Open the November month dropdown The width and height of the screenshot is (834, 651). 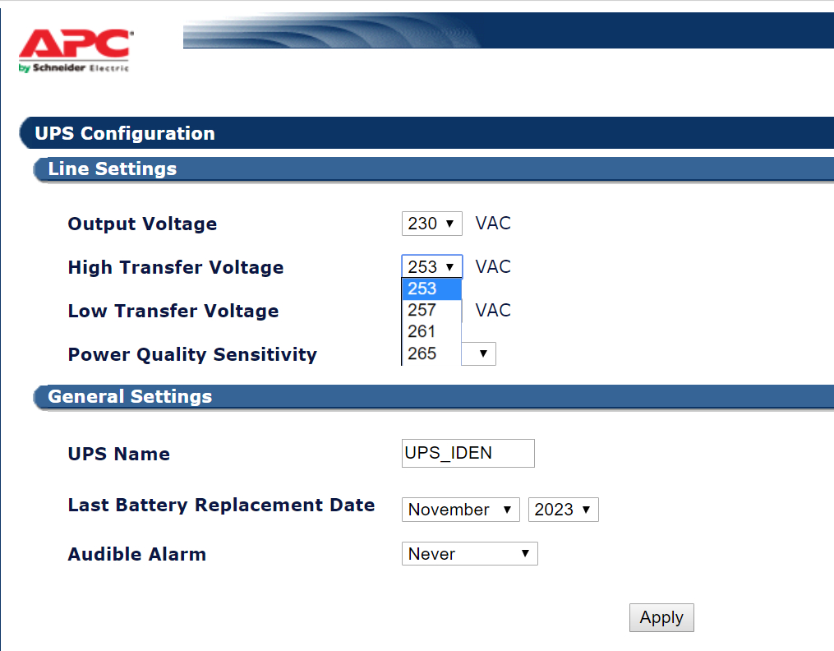point(460,510)
